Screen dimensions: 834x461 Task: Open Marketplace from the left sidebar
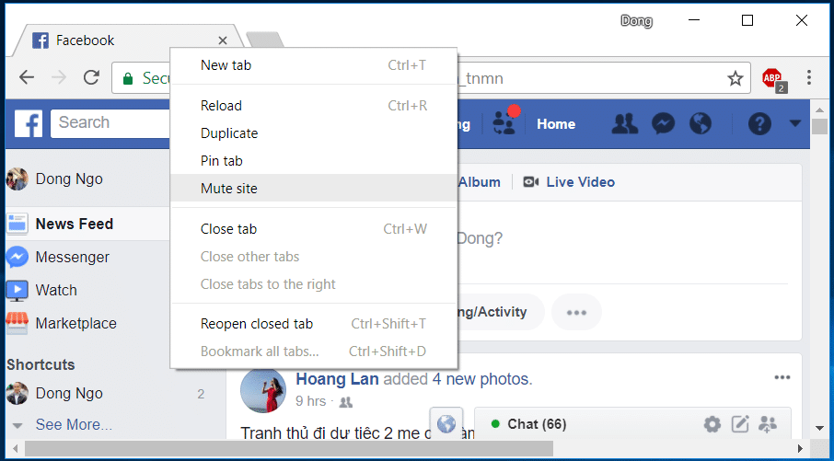pos(75,323)
